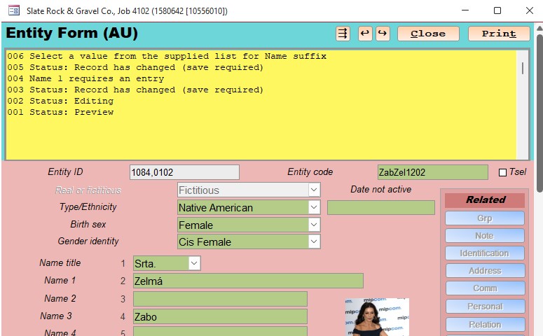Expand the Gender identity dropdown

point(314,241)
